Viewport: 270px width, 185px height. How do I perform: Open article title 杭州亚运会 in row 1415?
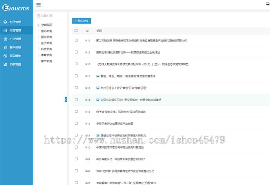coord(123,88)
